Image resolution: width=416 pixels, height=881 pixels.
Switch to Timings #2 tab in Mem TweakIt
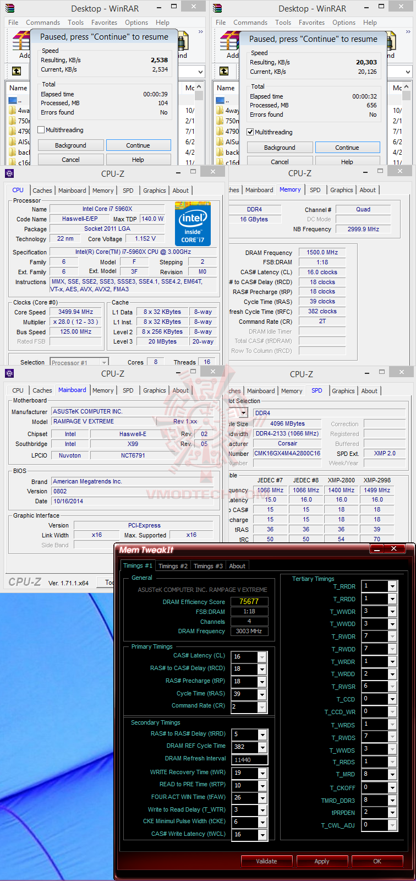(x=173, y=566)
